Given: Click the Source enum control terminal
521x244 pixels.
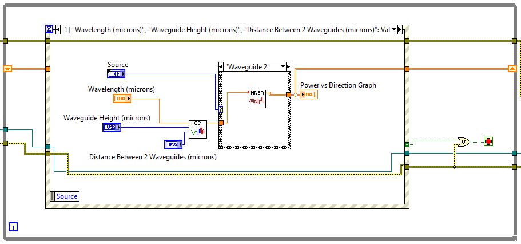Looking at the screenshot, I should pos(116,74).
